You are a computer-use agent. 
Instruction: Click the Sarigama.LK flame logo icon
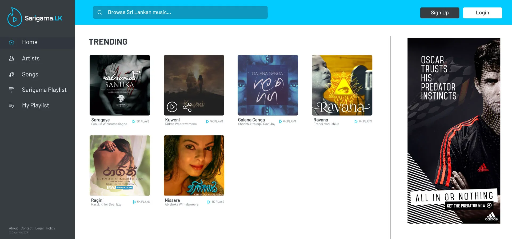[14, 17]
